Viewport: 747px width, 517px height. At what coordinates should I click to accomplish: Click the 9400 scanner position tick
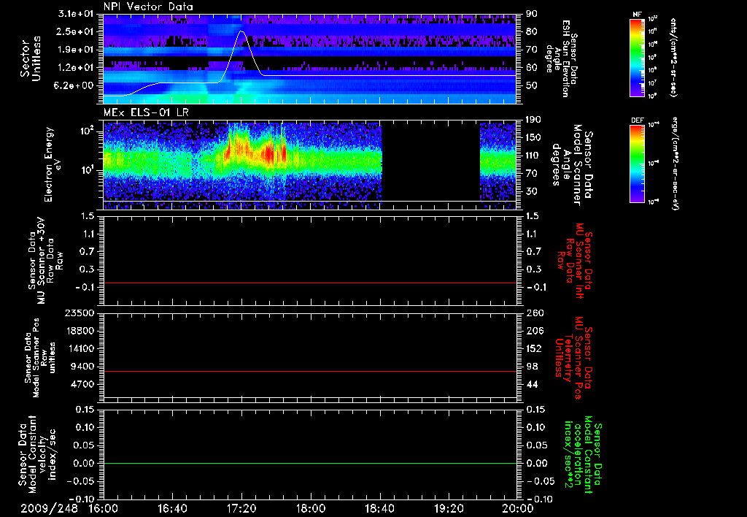[x=82, y=367]
